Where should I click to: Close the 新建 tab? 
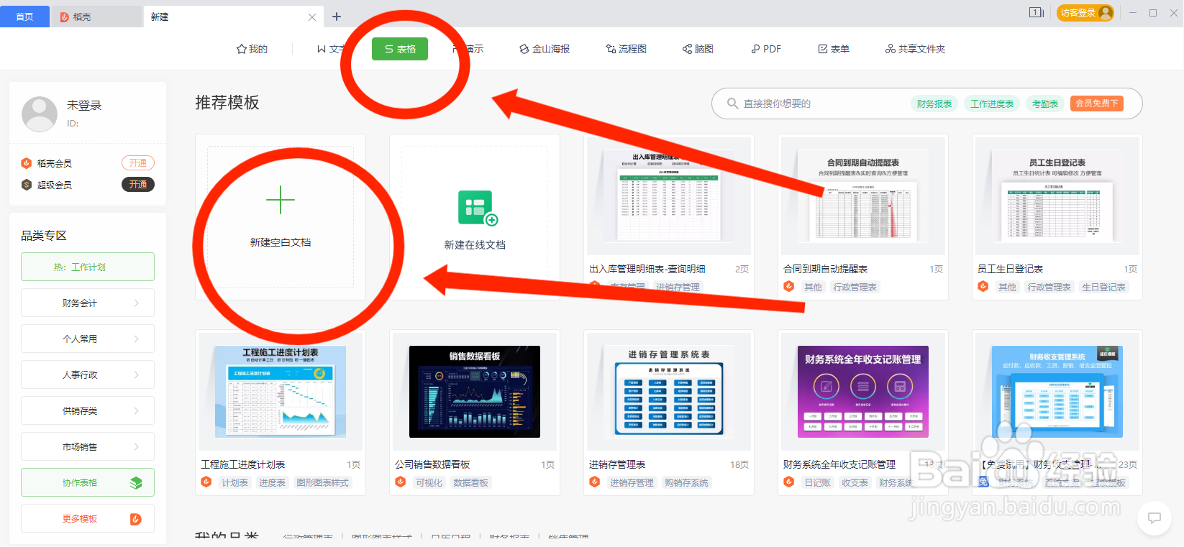[312, 17]
